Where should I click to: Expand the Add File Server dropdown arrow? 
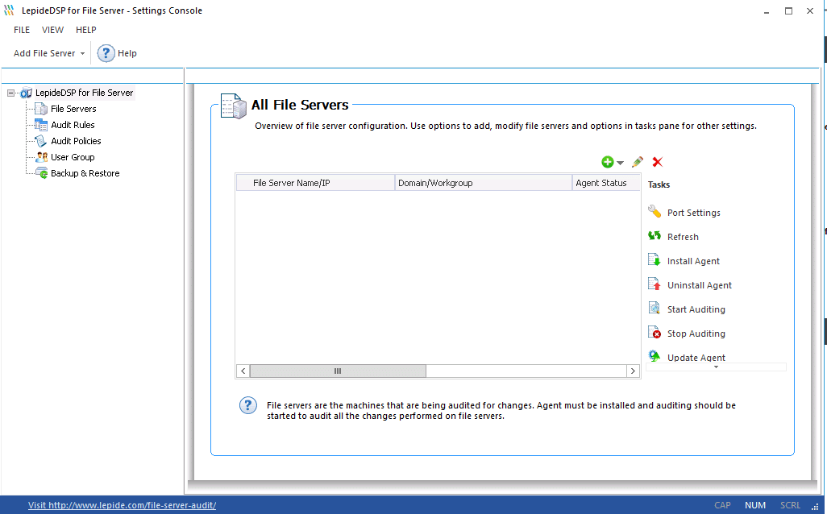(x=82, y=54)
